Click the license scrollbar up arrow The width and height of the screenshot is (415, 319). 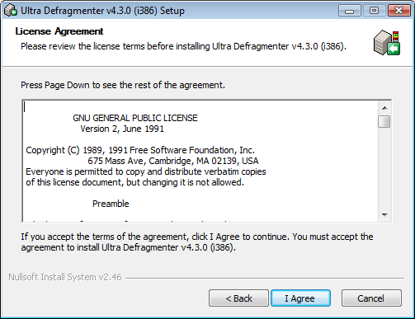(384, 108)
